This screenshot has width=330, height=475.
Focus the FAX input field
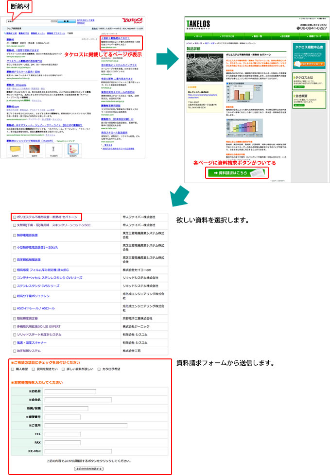[x=62, y=442]
